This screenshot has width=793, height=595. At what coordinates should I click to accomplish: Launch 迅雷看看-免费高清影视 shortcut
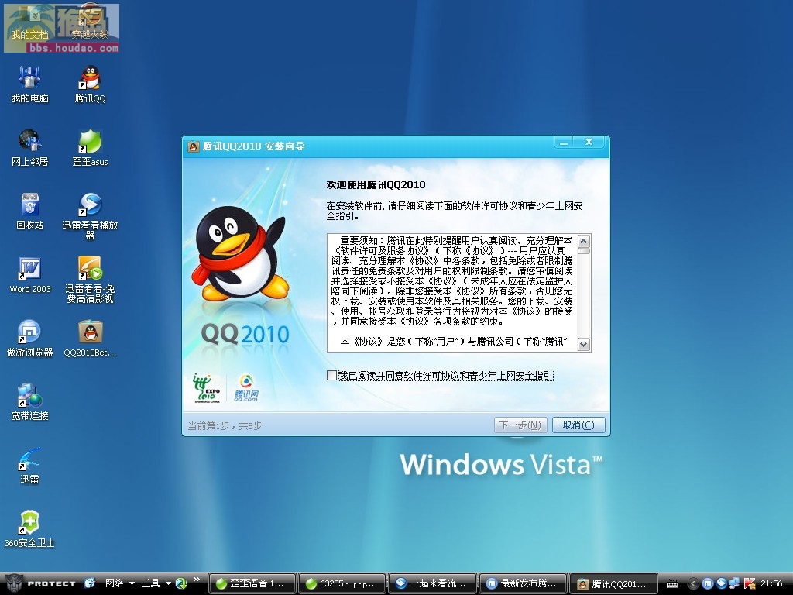(x=90, y=280)
